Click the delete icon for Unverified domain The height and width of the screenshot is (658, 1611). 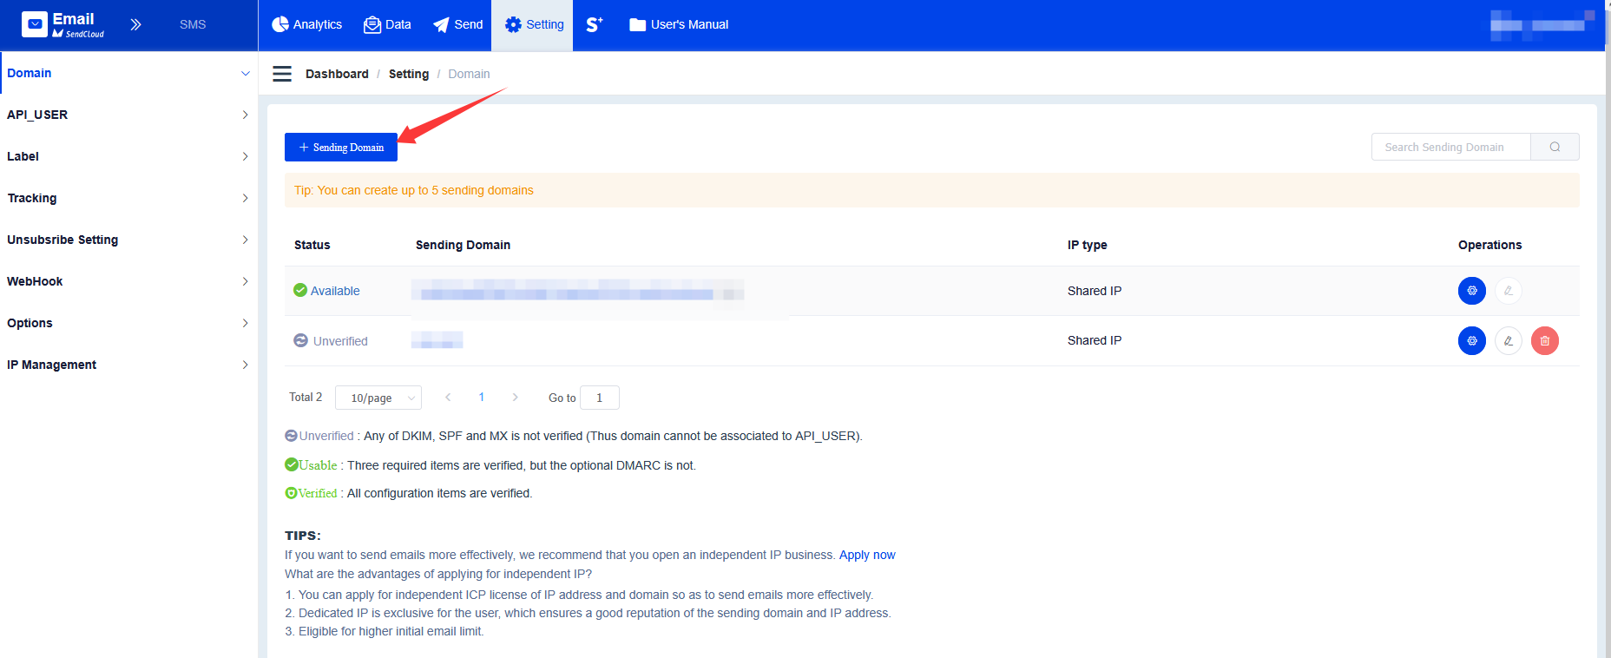pyautogui.click(x=1544, y=341)
